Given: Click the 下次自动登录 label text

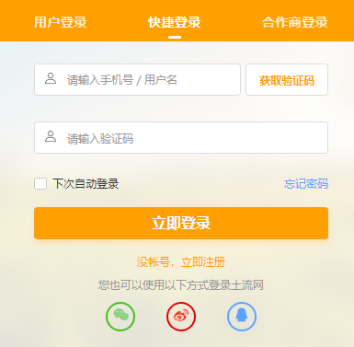Looking at the screenshot, I should (x=86, y=184).
